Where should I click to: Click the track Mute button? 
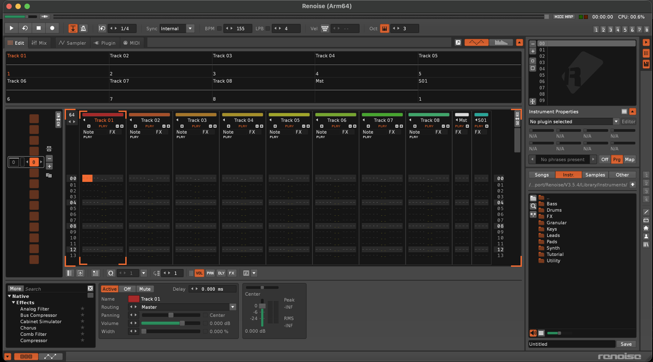tap(144, 289)
